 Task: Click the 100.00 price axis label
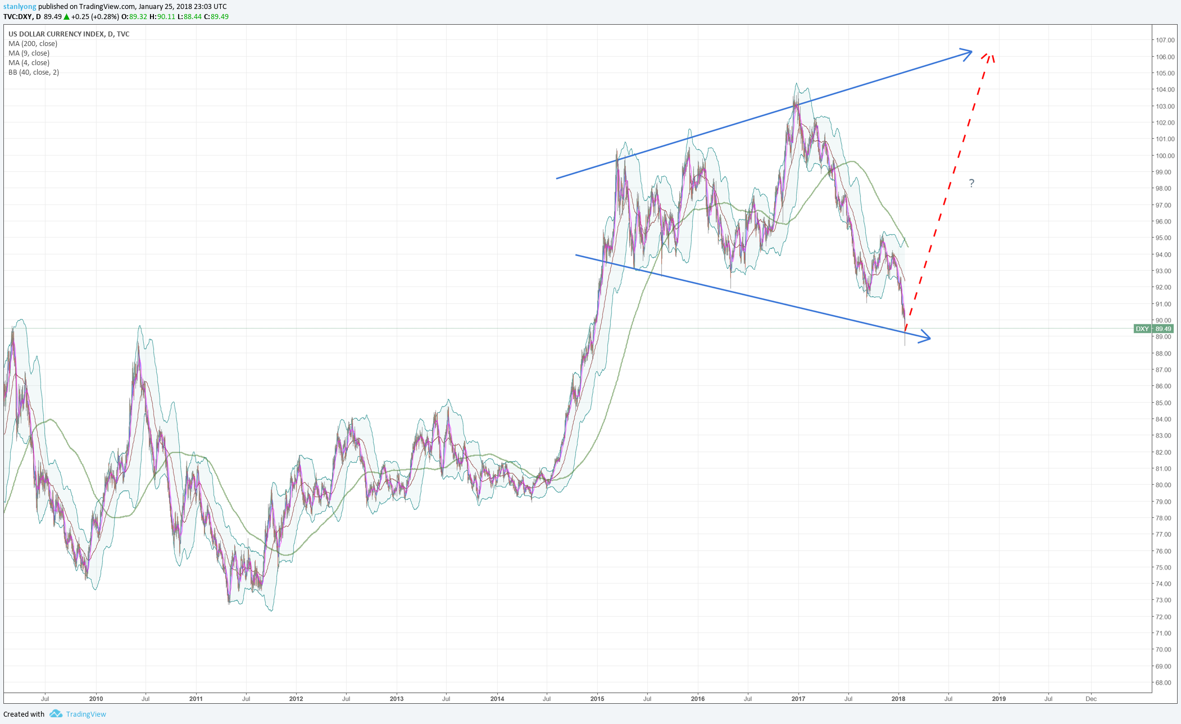click(x=1165, y=156)
